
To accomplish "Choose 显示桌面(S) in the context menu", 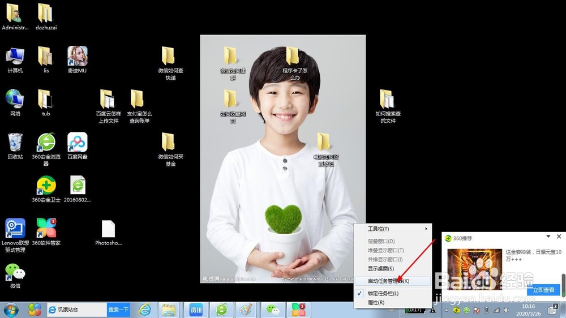I will [x=393, y=269].
